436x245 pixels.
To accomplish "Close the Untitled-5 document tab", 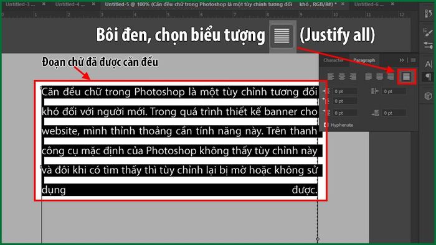I will point(343,4).
